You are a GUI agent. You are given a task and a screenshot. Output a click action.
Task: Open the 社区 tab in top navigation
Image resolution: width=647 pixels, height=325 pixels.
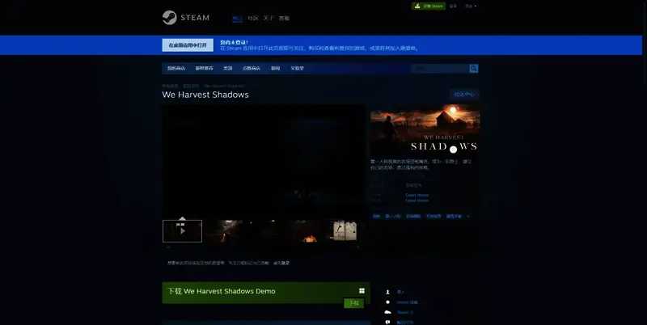coord(253,18)
